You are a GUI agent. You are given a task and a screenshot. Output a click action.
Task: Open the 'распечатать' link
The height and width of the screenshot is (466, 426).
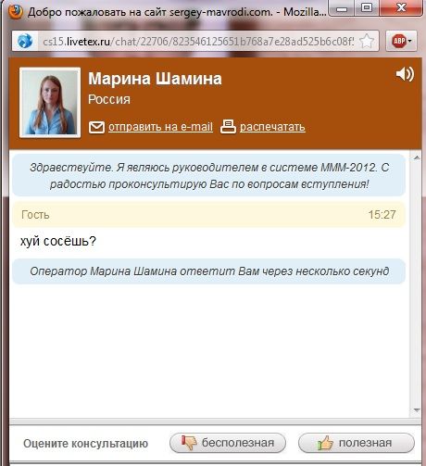tap(272, 127)
